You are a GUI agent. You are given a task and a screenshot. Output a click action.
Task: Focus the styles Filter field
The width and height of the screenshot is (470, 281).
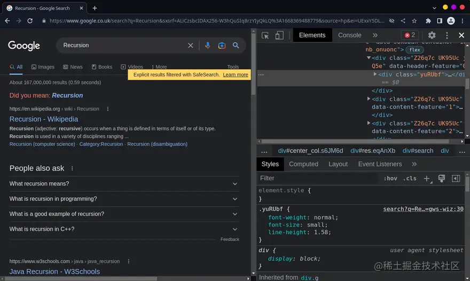click(x=318, y=178)
